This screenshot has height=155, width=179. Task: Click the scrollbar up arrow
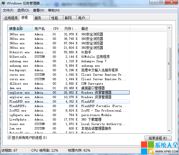[169, 28]
